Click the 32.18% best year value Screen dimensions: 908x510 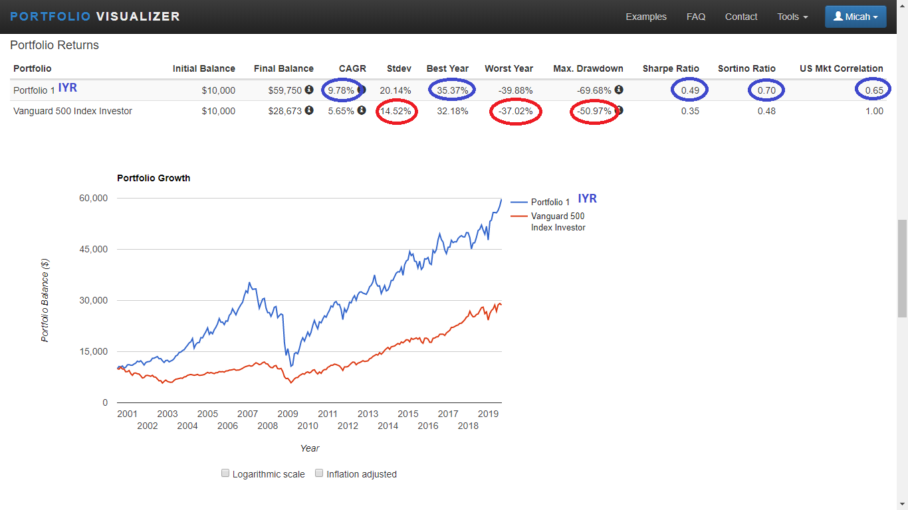pos(452,111)
